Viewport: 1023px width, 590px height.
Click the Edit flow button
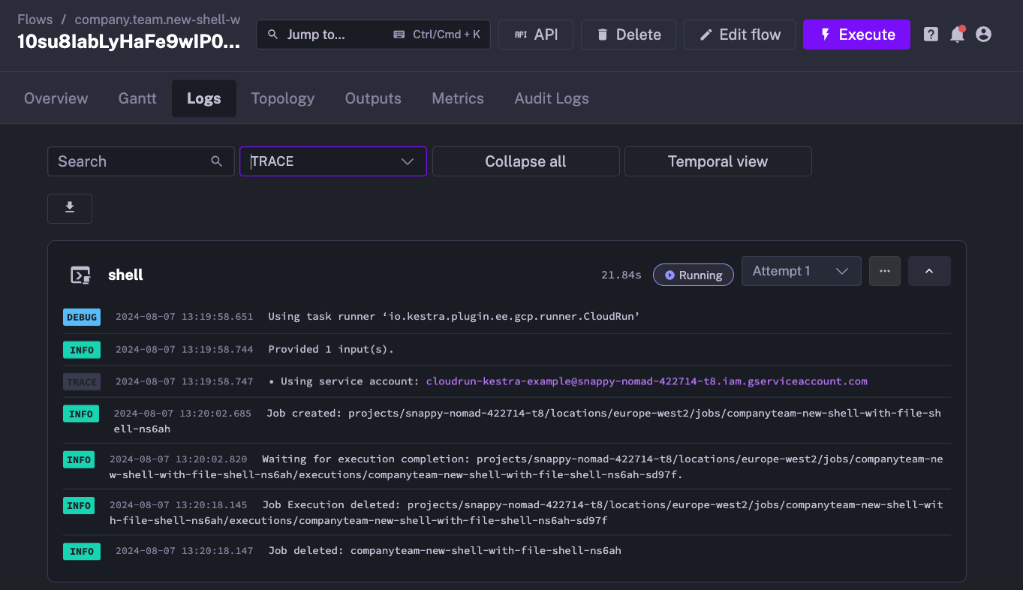(739, 35)
